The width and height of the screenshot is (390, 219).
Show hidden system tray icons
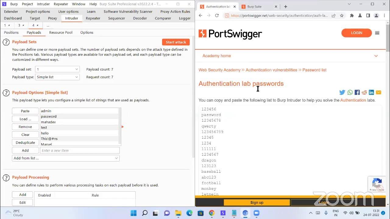click(310, 213)
